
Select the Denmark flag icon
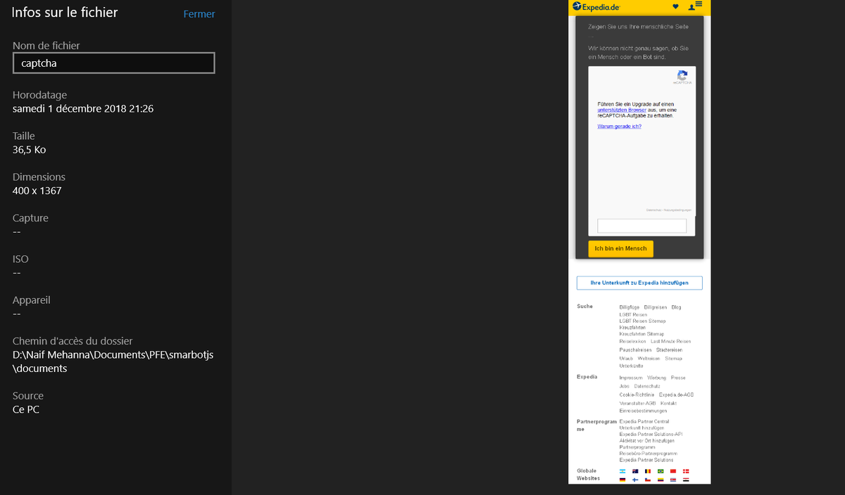pos(687,471)
